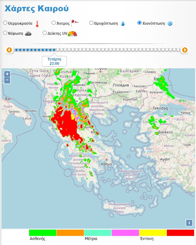Click Muğla label on map

click(x=171, y=179)
